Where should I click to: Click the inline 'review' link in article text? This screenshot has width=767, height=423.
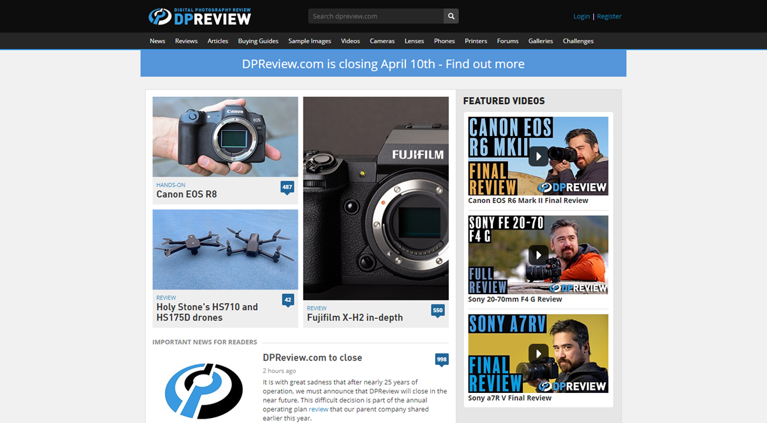coord(318,409)
